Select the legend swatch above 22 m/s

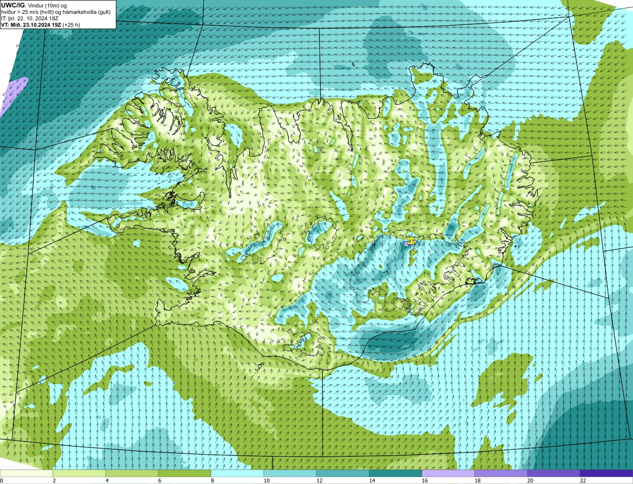pyautogui.click(x=607, y=473)
